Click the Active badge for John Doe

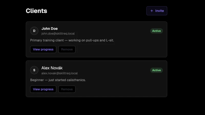[x=156, y=31]
